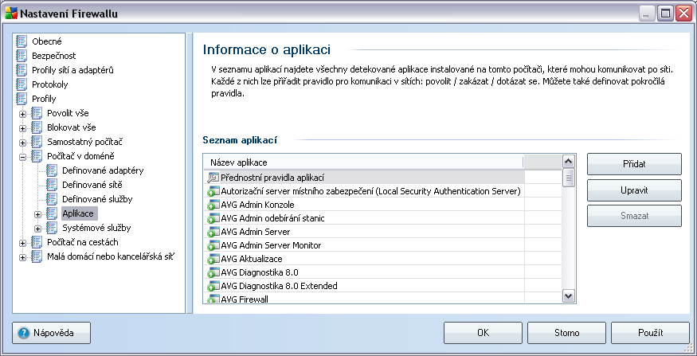The width and height of the screenshot is (697, 356).
Task: Click the Obecné page icon in tree
Action: (x=22, y=41)
